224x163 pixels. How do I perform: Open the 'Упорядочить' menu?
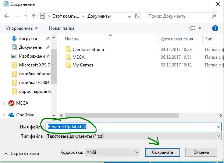22,28
